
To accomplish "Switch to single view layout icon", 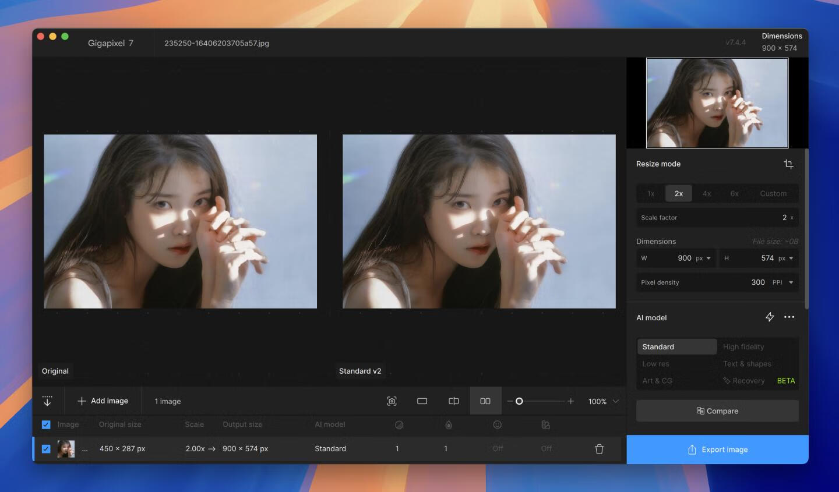I will click(x=422, y=401).
